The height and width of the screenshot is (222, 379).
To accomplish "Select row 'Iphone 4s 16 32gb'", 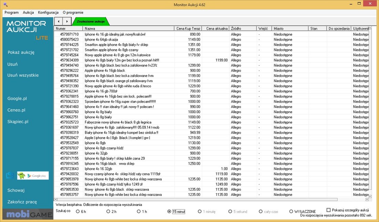I will click(x=212, y=169).
